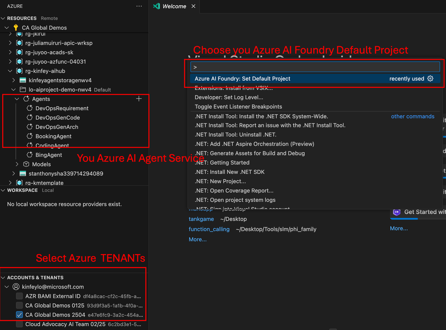Screen dimensions: 446x330
Task: Click the BingAgent icon
Action: click(x=29, y=155)
